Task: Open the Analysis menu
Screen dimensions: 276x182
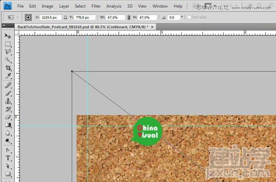Action: click(x=114, y=6)
